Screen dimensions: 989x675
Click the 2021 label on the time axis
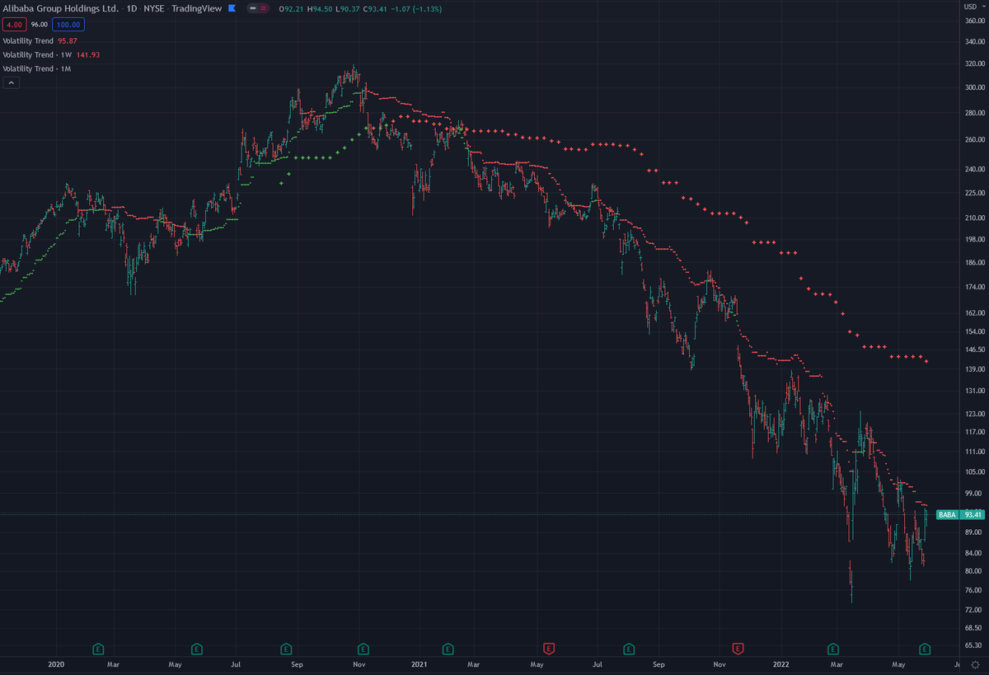[x=419, y=663]
